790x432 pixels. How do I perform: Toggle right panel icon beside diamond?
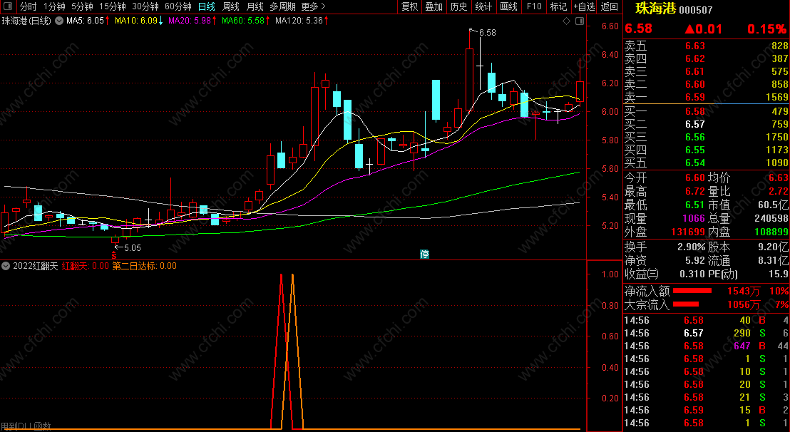[x=580, y=21]
